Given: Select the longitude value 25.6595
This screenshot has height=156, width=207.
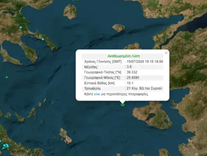Looking at the screenshot, I should coord(133,78).
